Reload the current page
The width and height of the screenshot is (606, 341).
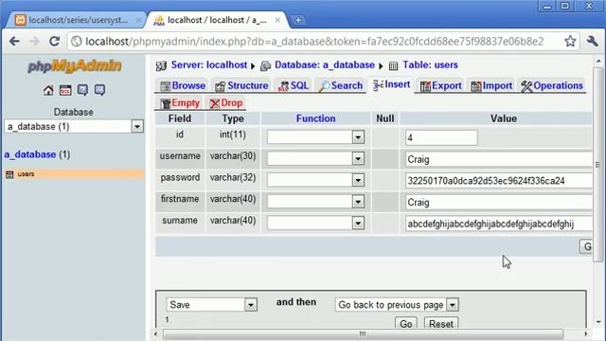pos(55,41)
